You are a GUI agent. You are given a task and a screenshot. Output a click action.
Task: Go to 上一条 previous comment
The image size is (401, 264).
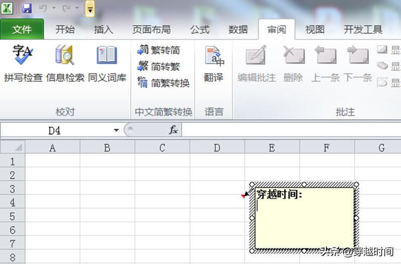pos(325,63)
